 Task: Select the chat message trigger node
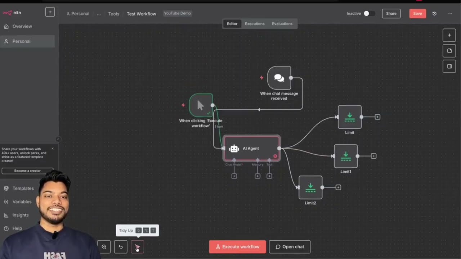279,78
